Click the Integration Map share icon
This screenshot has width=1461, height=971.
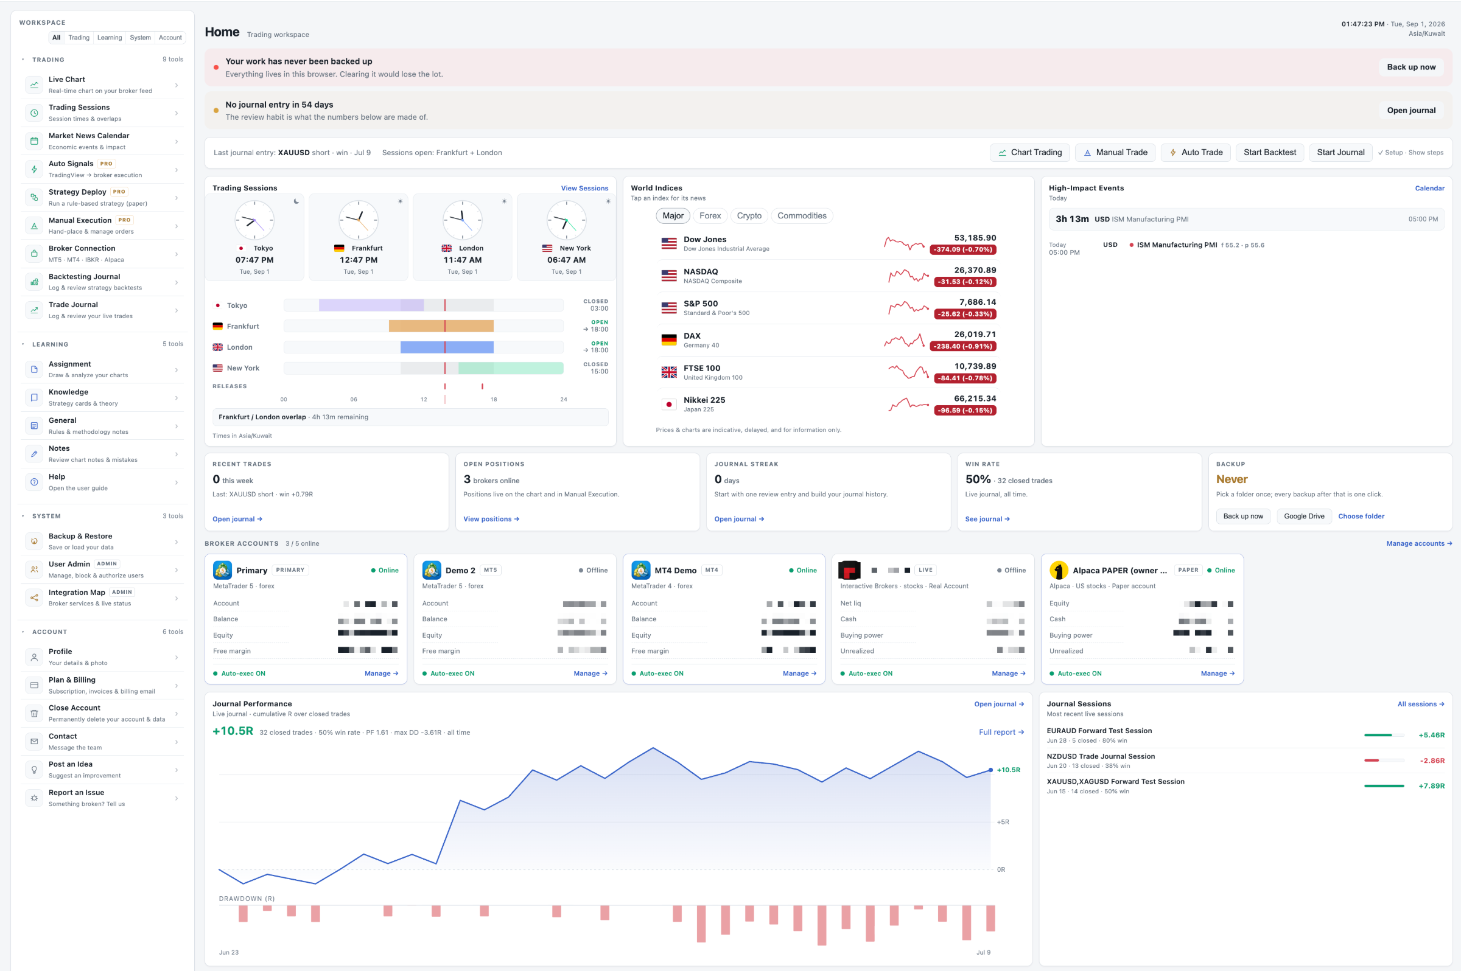coord(34,598)
